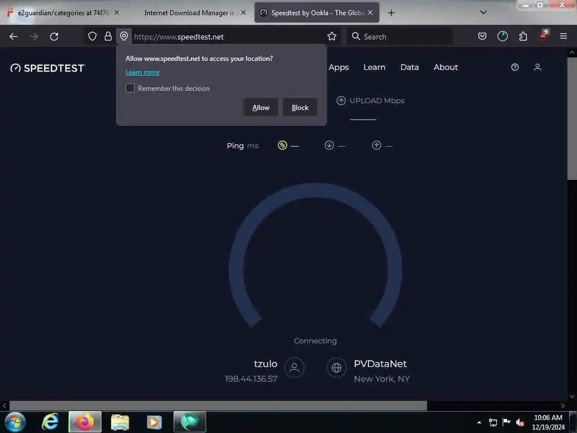Switch to the Internet Download Manager tab
This screenshot has height=433, width=577.
coord(189,13)
